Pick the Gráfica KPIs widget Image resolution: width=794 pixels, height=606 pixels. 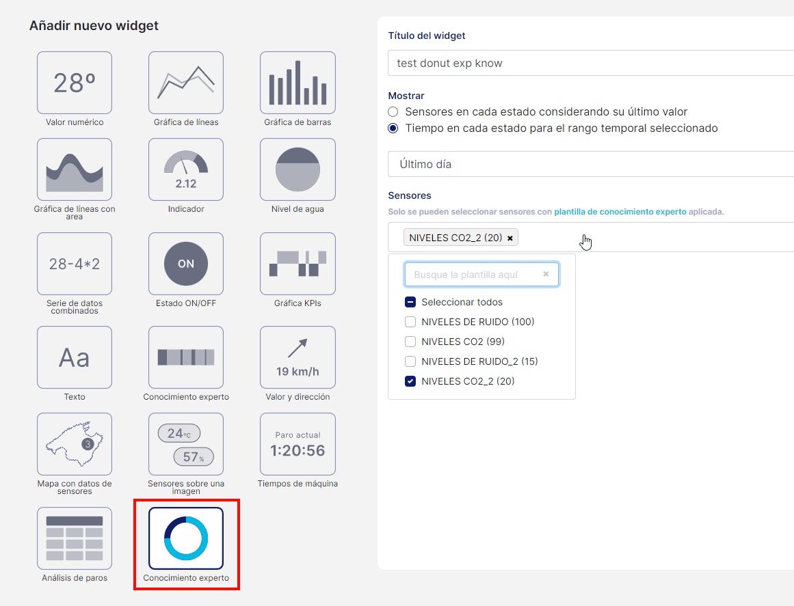[x=297, y=264]
